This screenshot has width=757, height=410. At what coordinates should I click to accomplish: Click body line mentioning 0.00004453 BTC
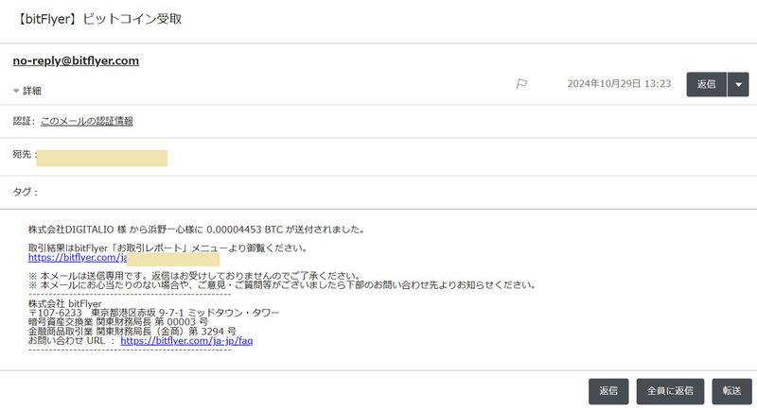[196, 229]
